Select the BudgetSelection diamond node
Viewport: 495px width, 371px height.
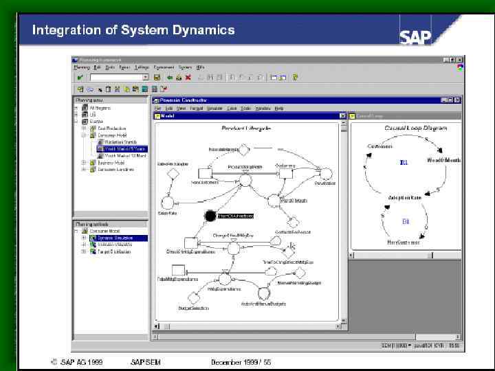point(193,298)
